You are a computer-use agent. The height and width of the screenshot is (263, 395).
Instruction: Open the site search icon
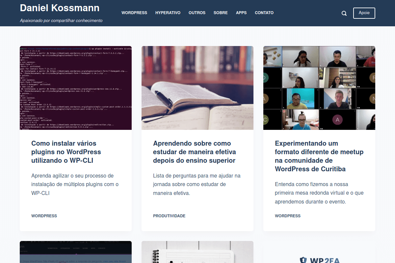click(344, 13)
